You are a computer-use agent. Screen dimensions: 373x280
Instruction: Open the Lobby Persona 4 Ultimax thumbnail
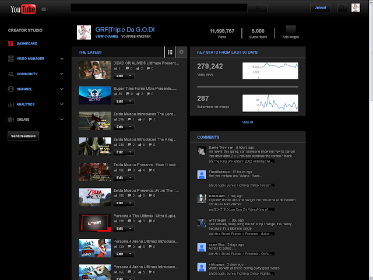(95, 223)
